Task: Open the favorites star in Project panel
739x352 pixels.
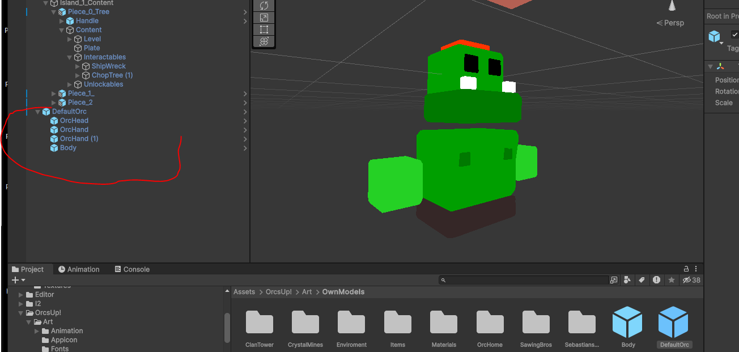Action: coord(672,280)
